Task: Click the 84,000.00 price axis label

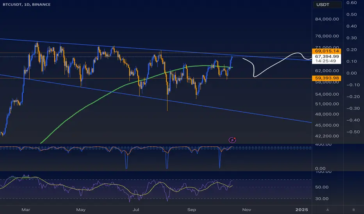Action: tap(327, 19)
